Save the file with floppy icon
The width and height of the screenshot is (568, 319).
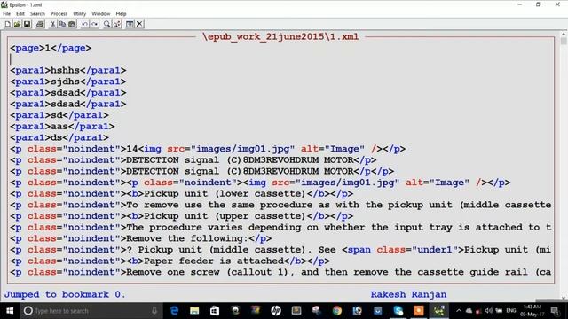point(27,24)
